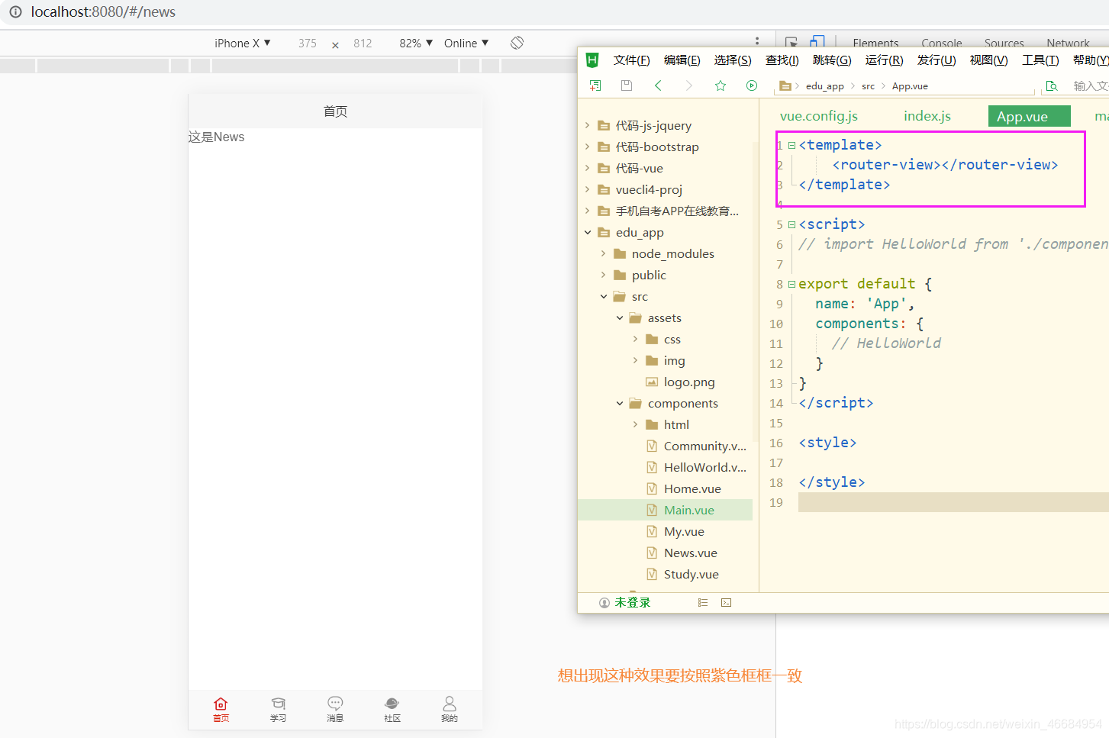Screen dimensions: 1109x738
Task: Tap the 消息 message icon in bottom bar
Action: [335, 703]
